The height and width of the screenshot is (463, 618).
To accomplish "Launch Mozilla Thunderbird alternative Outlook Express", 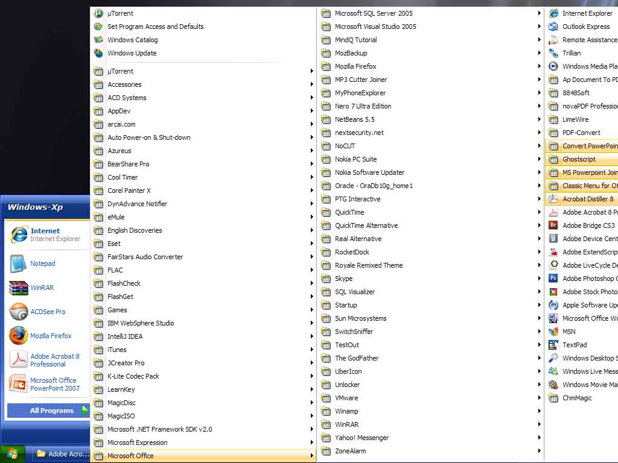I will tap(582, 27).
